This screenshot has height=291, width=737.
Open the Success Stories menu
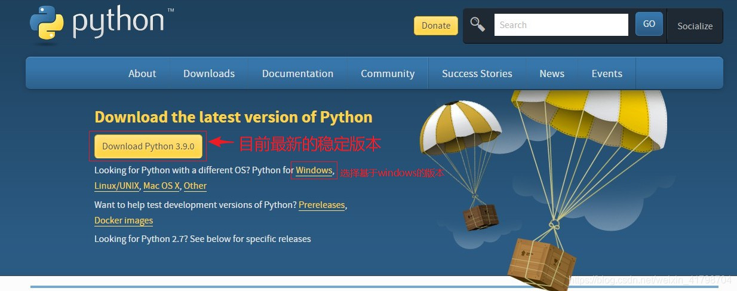coord(477,73)
